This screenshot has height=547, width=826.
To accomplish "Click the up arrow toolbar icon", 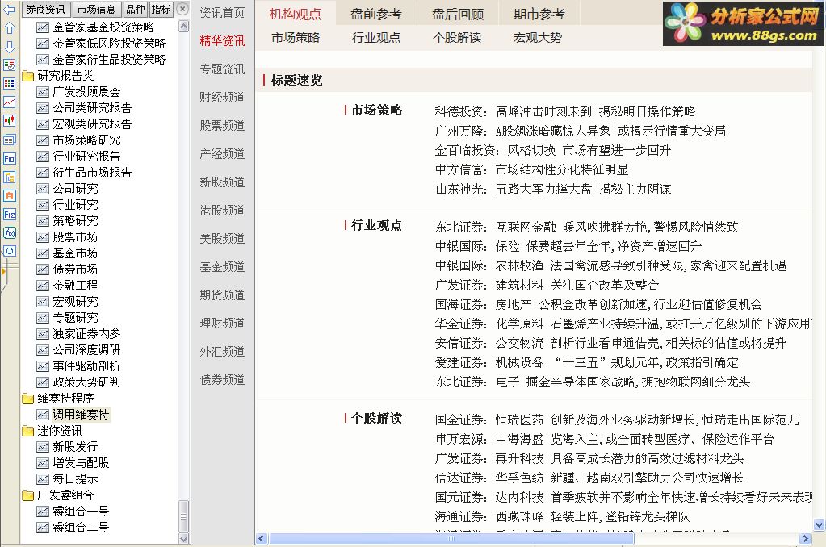I will point(9,28).
